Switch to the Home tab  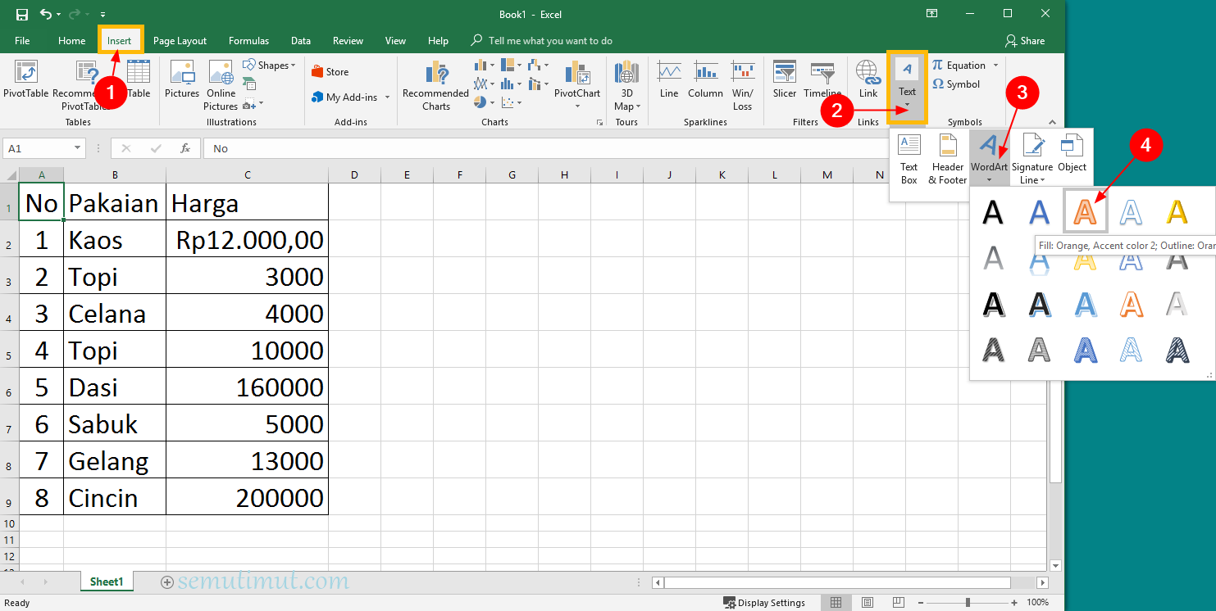pyautogui.click(x=72, y=41)
